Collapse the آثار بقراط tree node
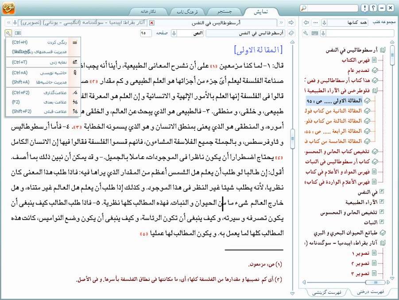 coord(383,243)
